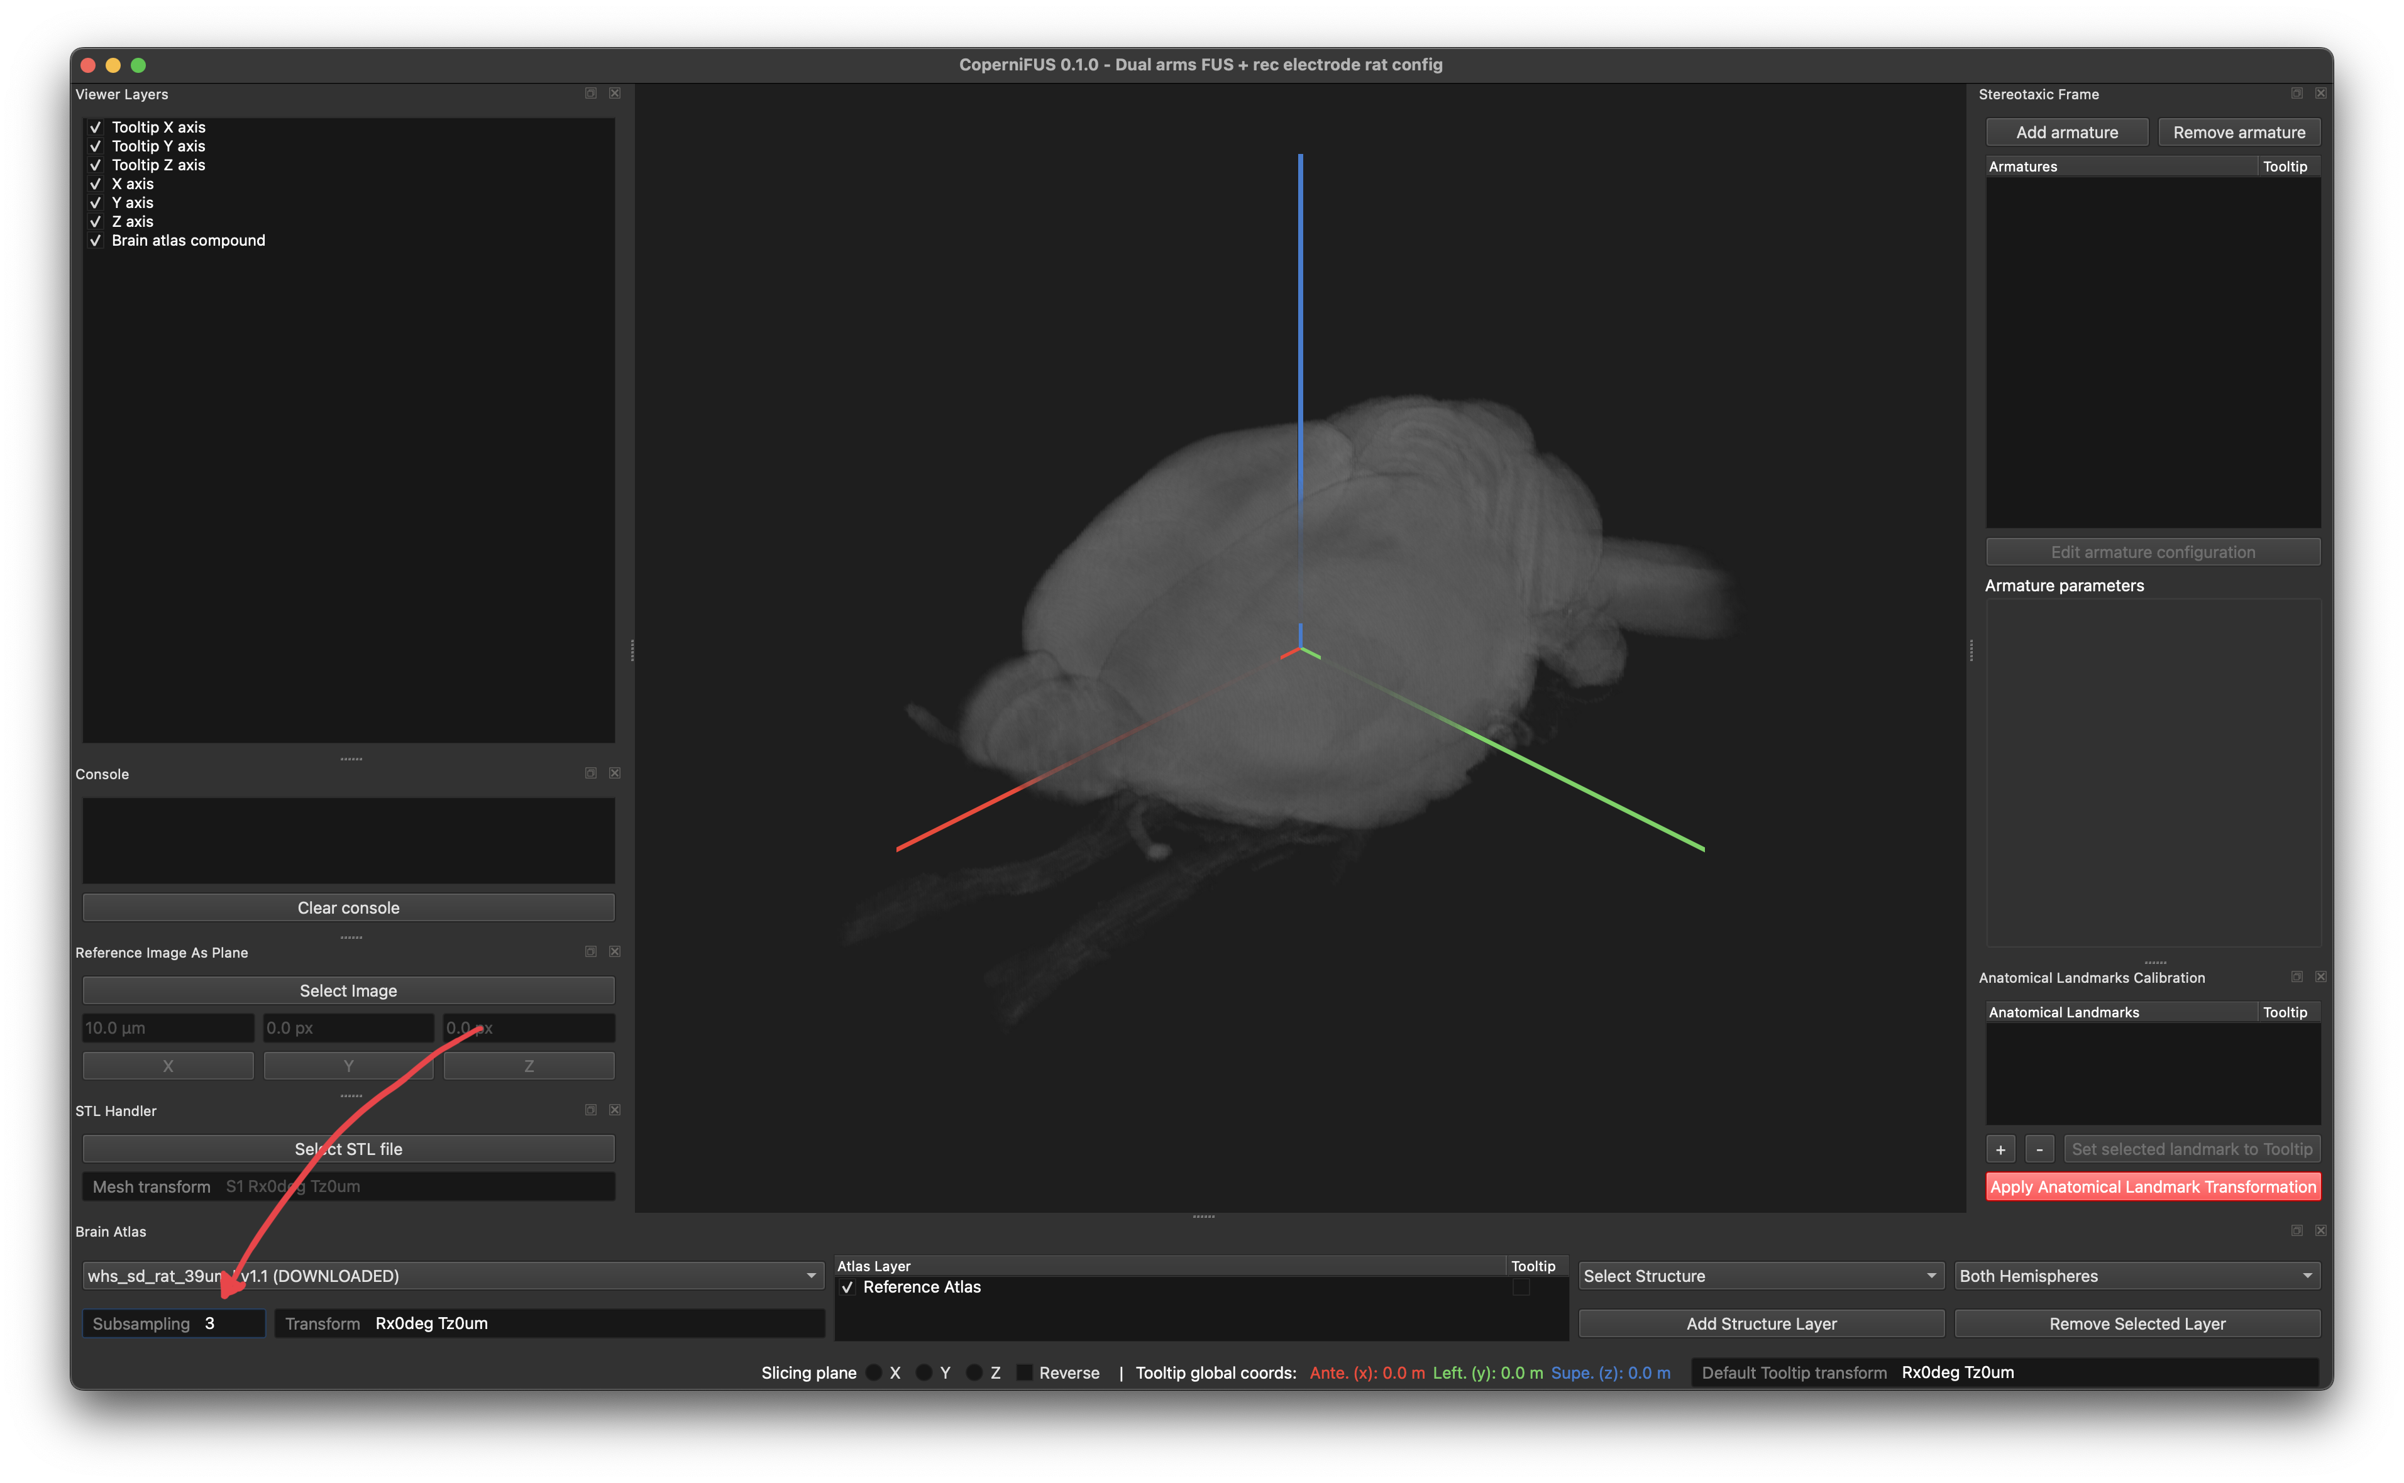Click the Anatomical Landmarks column header
This screenshot has height=1483, width=2404.
2120,1012
